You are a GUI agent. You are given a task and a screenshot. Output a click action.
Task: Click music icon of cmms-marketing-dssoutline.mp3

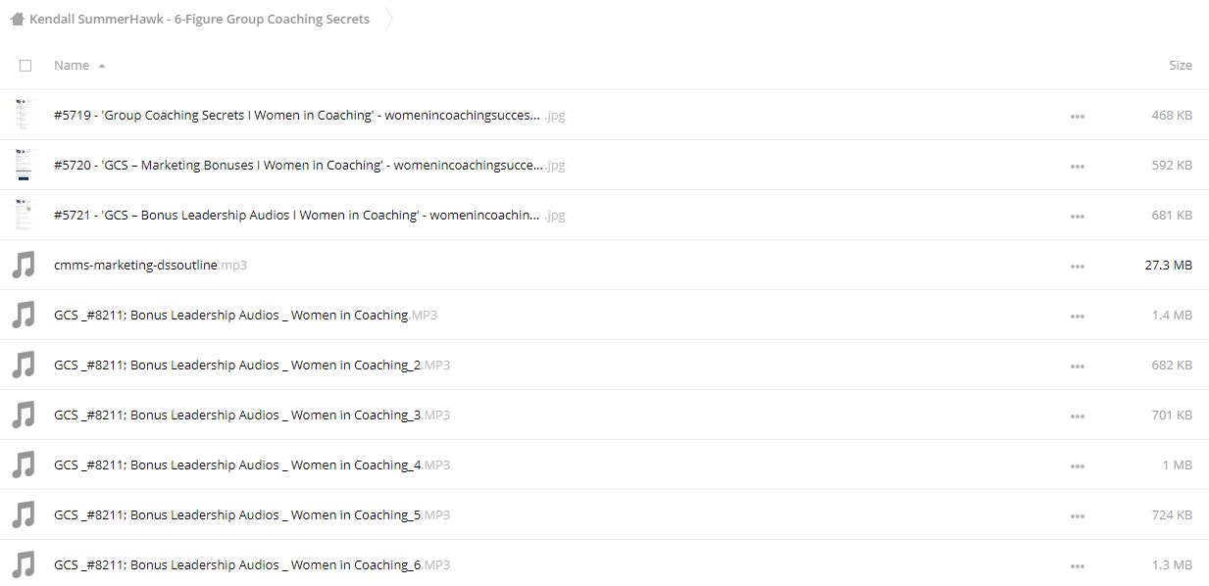click(x=24, y=265)
